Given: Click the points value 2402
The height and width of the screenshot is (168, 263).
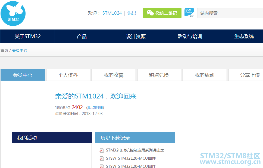Looking at the screenshot, I should (77, 107).
